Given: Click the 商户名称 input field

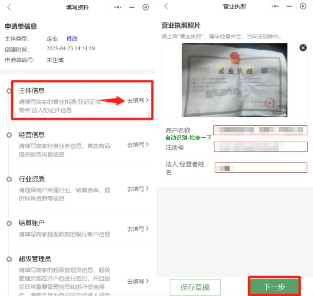Looking at the screenshot, I should coord(260,130).
